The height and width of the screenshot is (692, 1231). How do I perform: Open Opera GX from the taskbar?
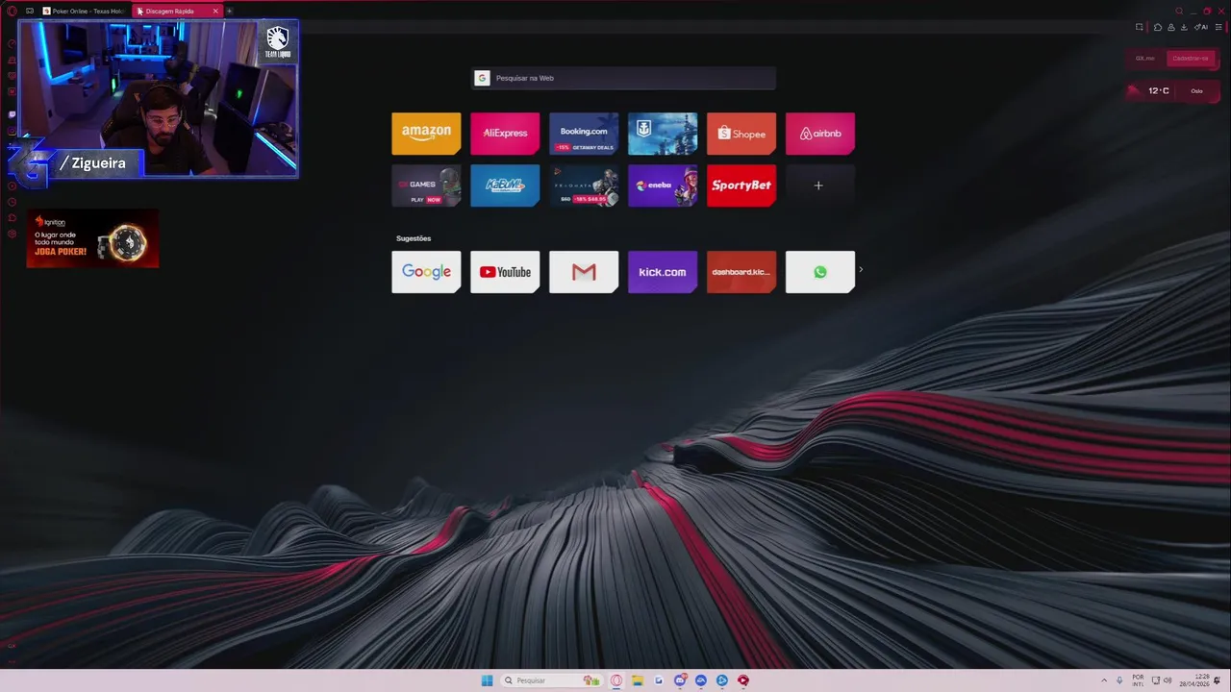(x=616, y=680)
